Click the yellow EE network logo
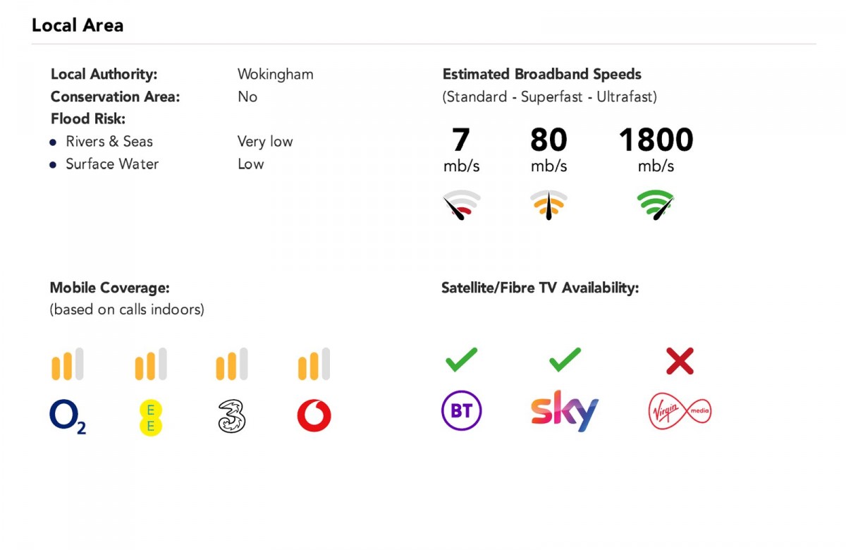Image resolution: width=846 pixels, height=550 pixels. click(x=150, y=417)
